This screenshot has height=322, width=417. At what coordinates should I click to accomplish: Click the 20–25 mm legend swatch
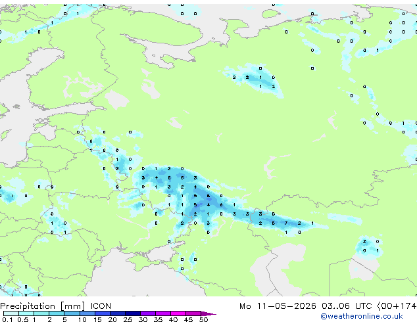point(117,313)
